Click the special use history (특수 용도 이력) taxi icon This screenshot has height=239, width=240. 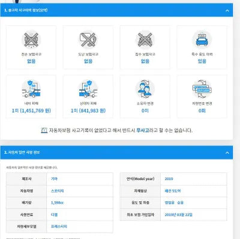(202, 40)
